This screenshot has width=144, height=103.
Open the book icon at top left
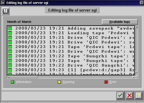pos(6,11)
